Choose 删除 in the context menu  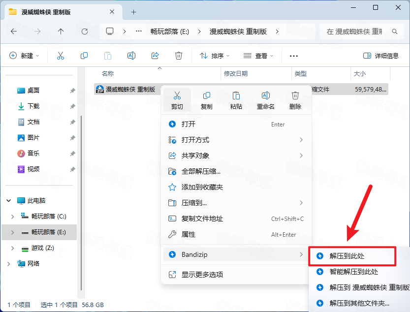click(x=295, y=100)
